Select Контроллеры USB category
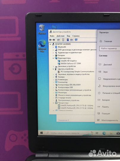 point(65,87)
